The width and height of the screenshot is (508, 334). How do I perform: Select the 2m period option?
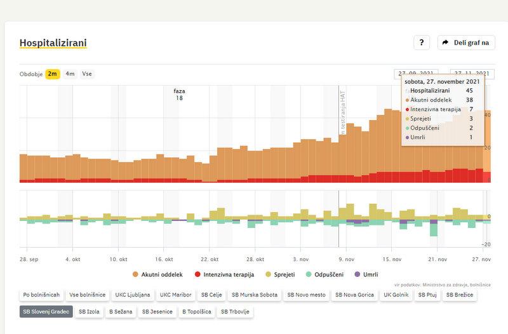coord(53,74)
